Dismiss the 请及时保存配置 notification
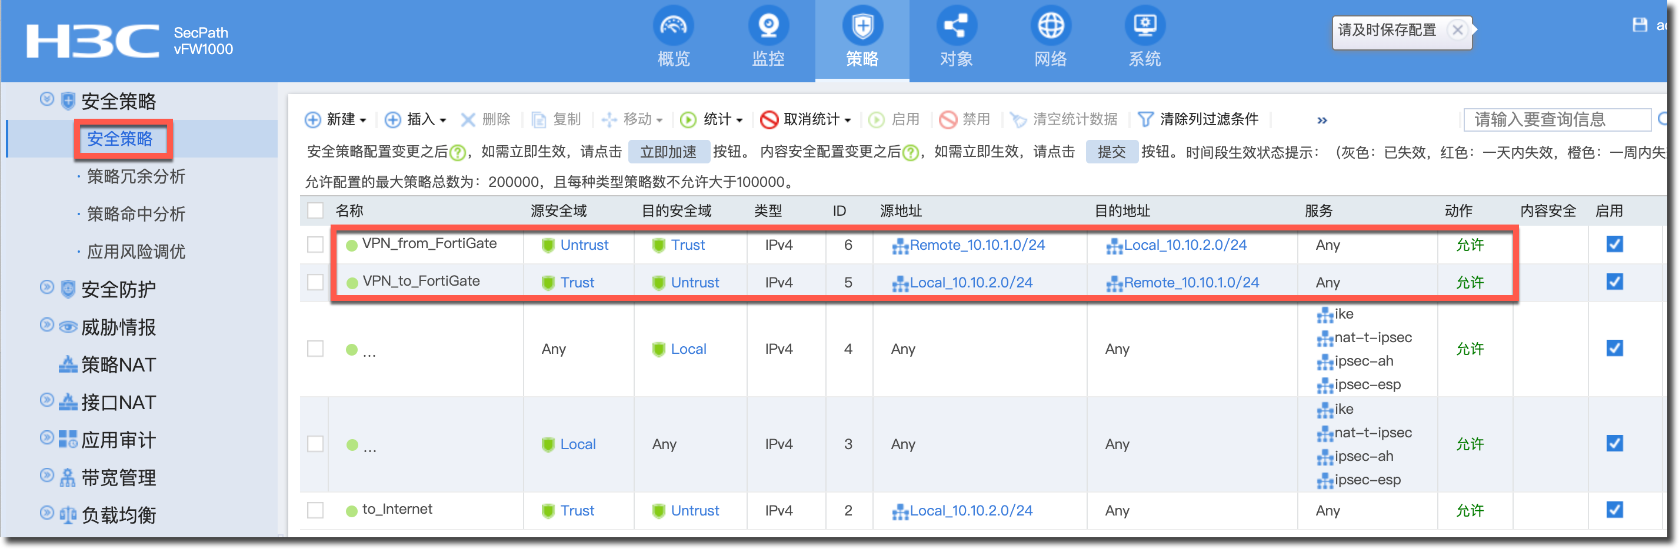Viewport: 1679px width, 549px height. pos(1457,30)
